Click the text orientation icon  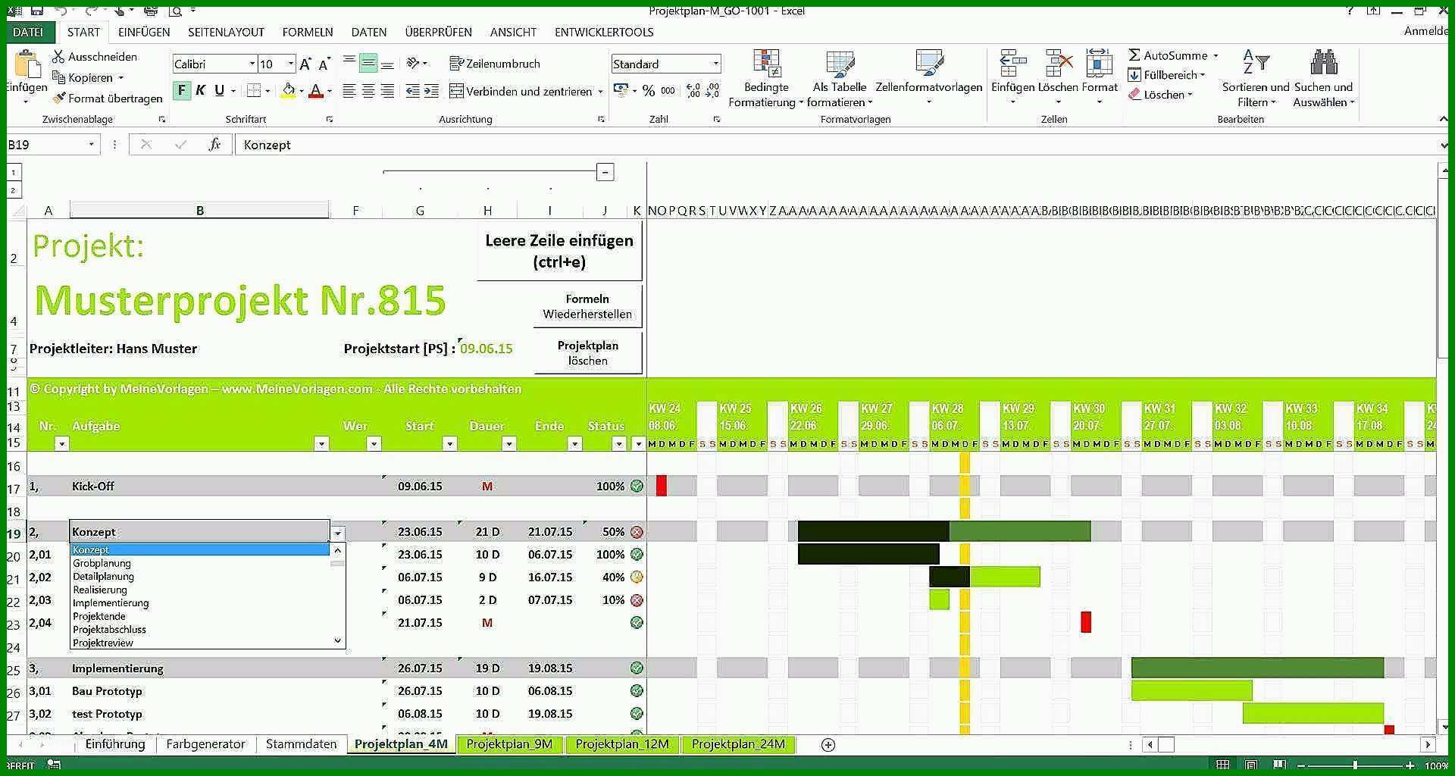tap(414, 64)
